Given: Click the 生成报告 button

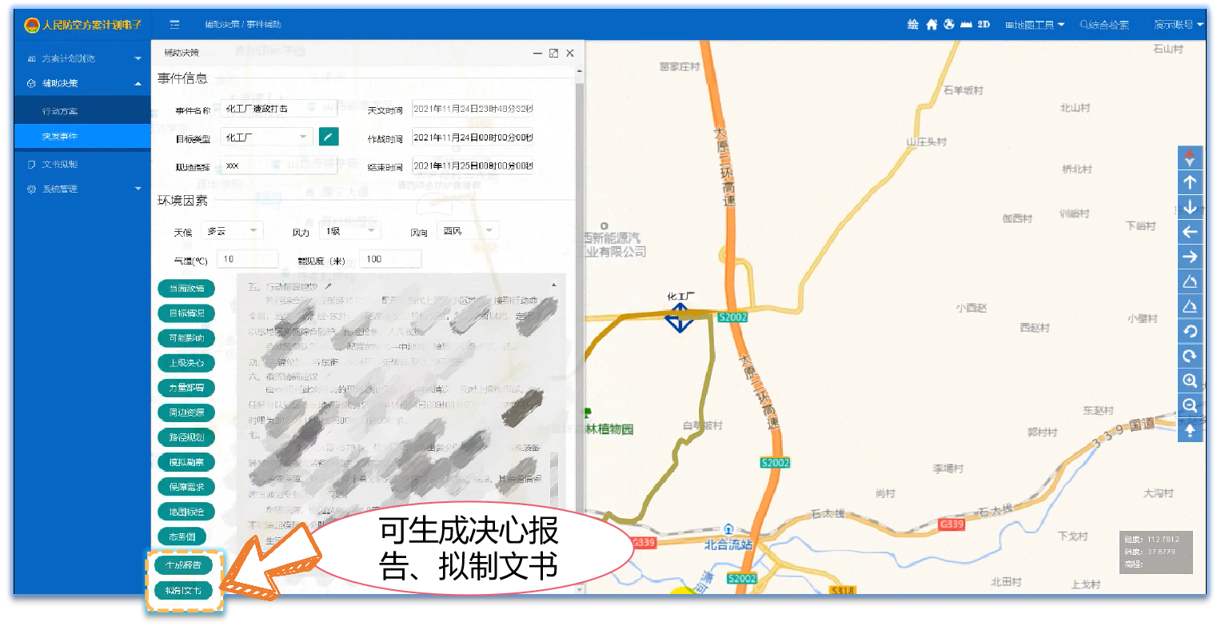Looking at the screenshot, I should (184, 565).
